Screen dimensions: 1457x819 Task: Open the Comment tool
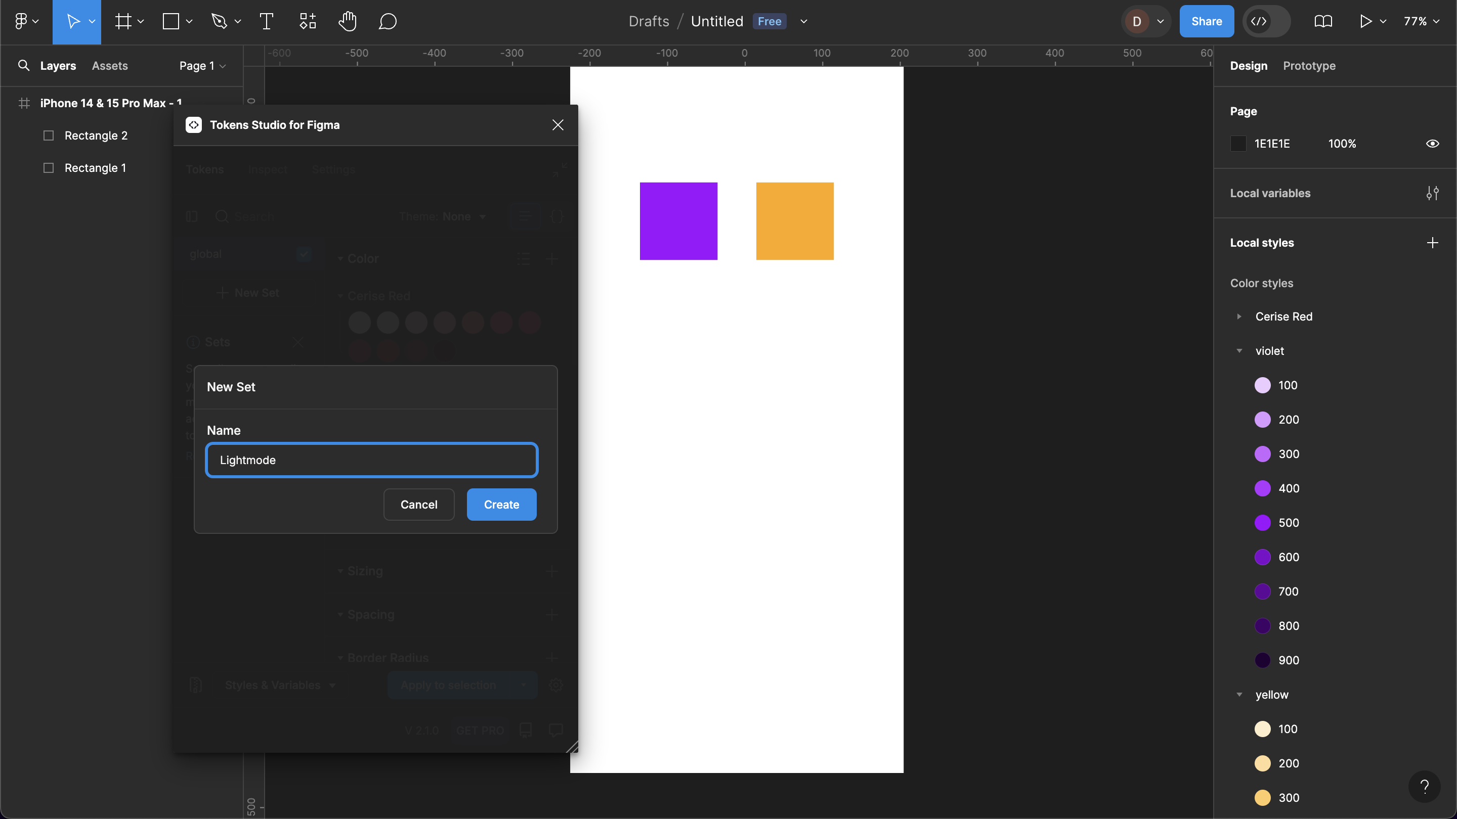coord(388,21)
